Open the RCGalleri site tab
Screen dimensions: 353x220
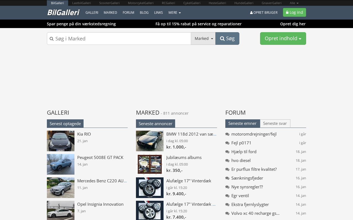169,3
